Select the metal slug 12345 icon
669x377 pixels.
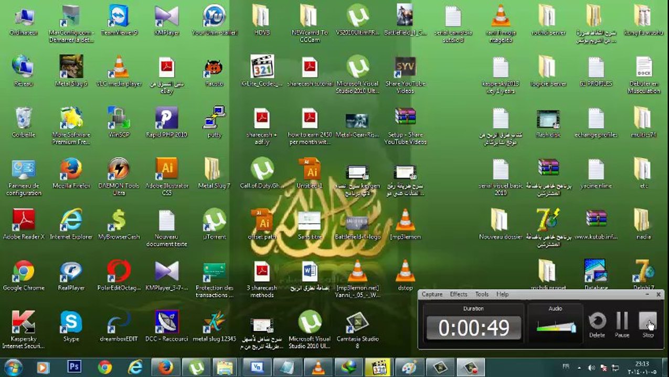point(214,326)
